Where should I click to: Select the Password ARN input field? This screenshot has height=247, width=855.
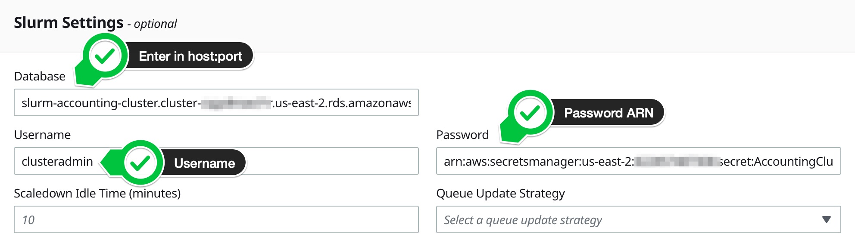tap(638, 161)
